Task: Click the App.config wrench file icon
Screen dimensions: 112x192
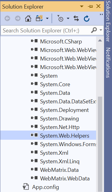Action: pyautogui.click(x=26, y=187)
